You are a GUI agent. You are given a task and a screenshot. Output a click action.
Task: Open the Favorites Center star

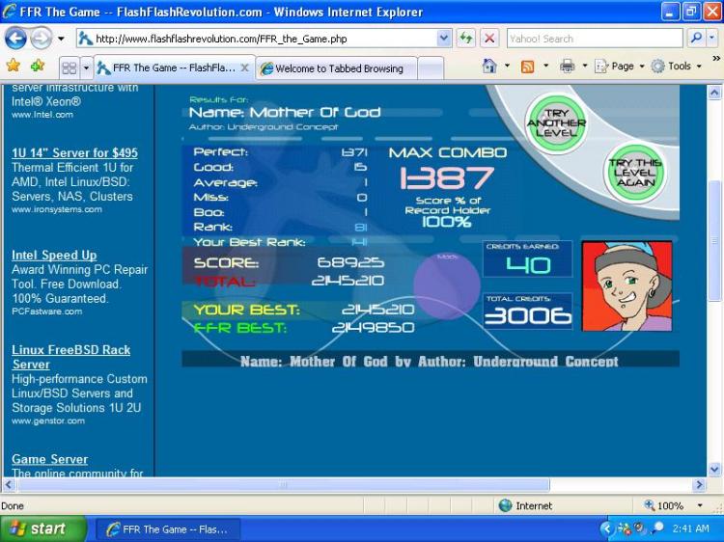(14, 66)
